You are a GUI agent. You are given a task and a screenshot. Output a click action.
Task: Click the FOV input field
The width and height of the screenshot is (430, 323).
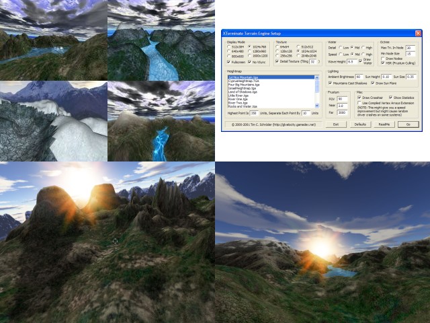[342, 99]
